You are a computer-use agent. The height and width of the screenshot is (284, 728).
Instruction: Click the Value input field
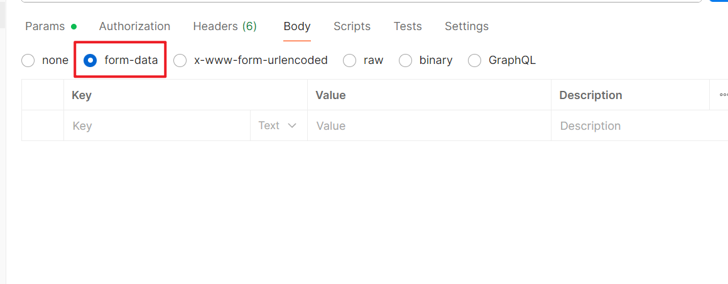pos(429,125)
